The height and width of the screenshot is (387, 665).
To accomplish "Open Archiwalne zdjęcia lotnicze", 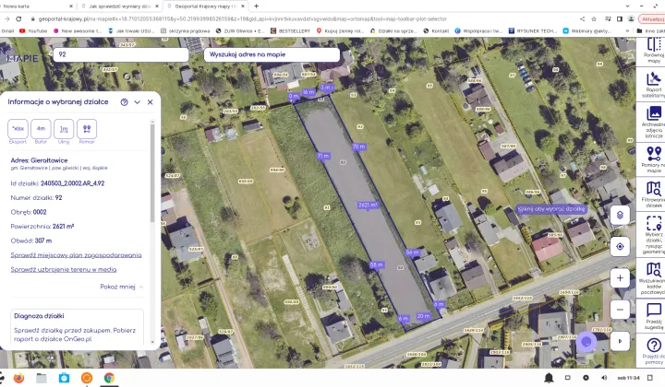I will (654, 122).
